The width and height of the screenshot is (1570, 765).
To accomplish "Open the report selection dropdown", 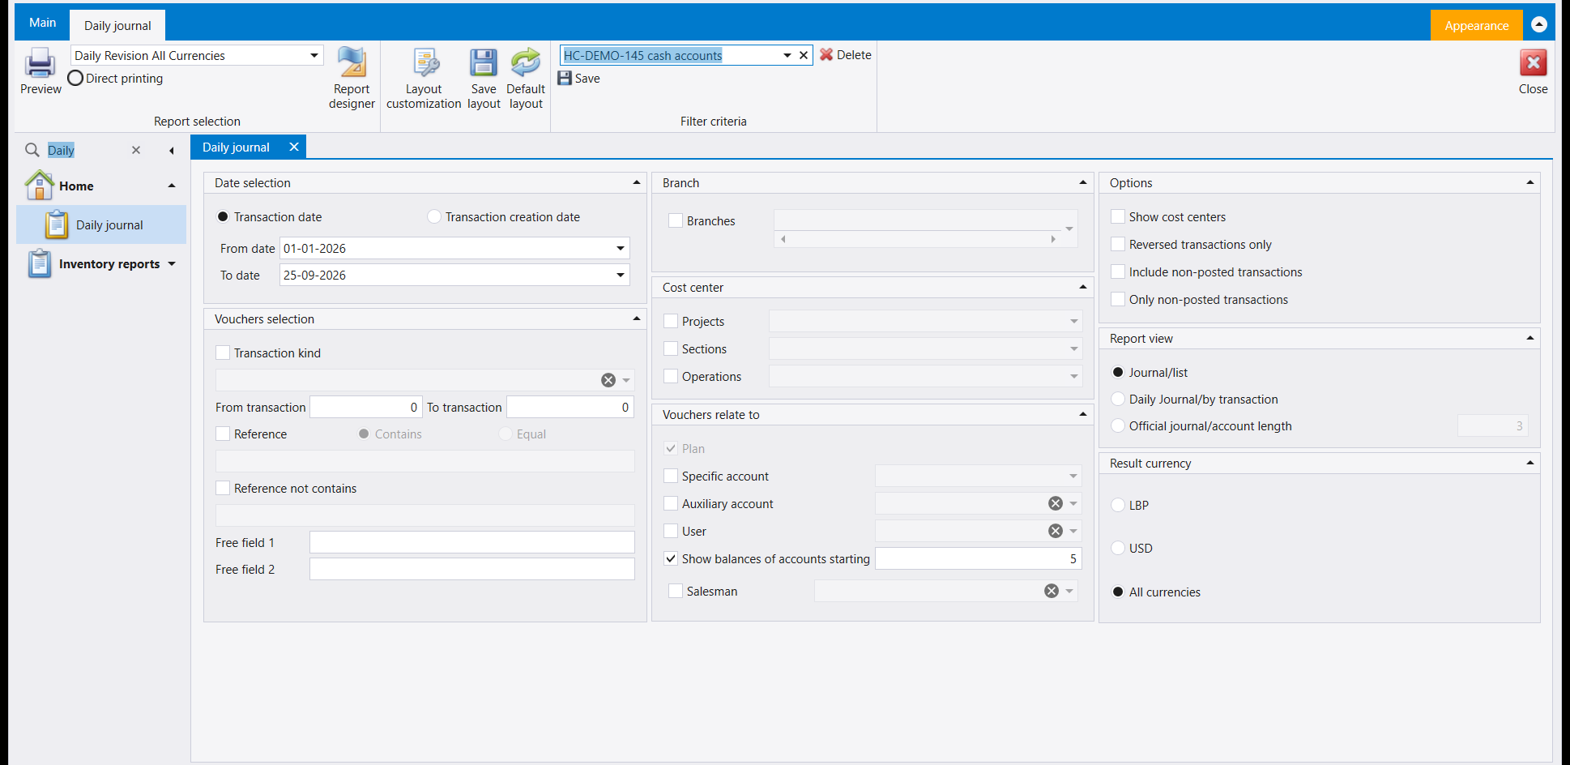I will 314,55.
